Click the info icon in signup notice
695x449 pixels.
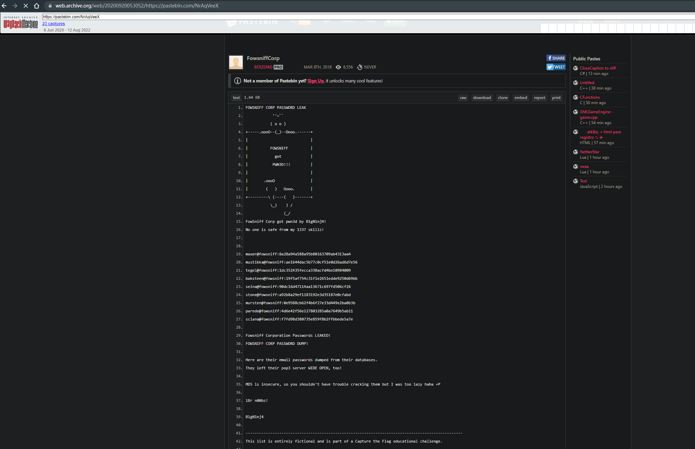pos(238,81)
